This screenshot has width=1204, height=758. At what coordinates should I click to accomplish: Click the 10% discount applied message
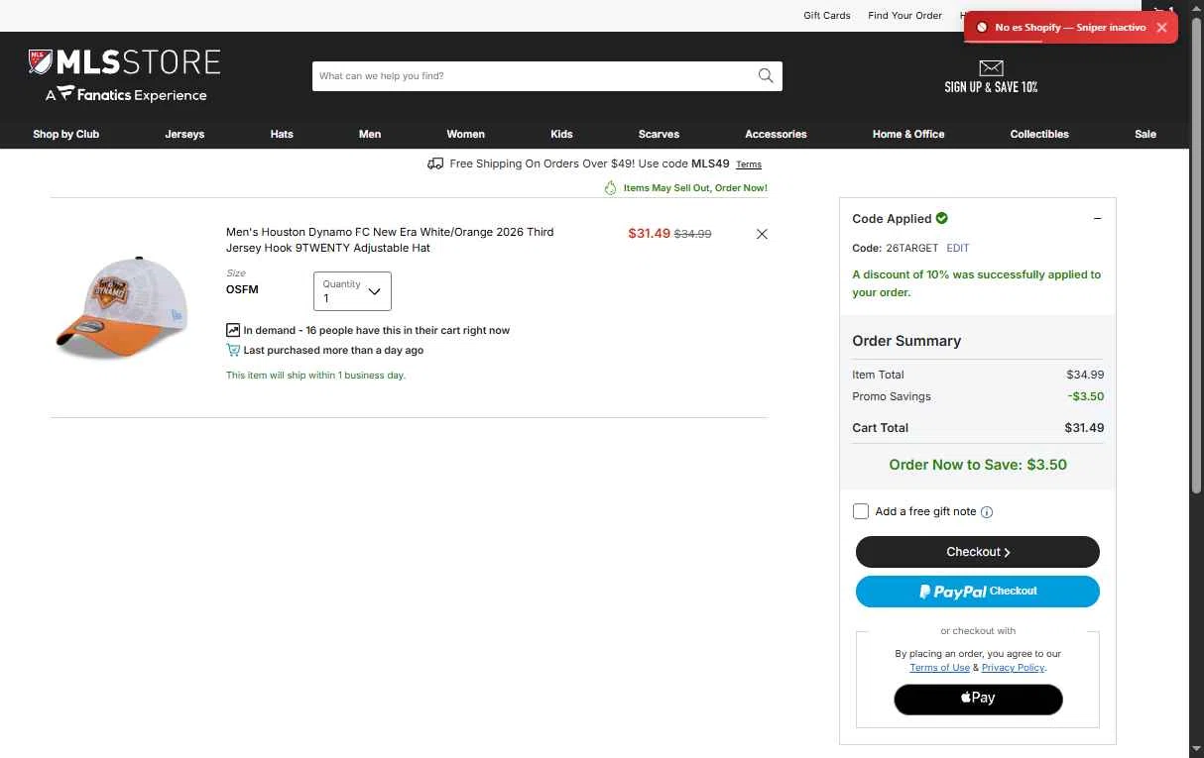[x=977, y=283]
